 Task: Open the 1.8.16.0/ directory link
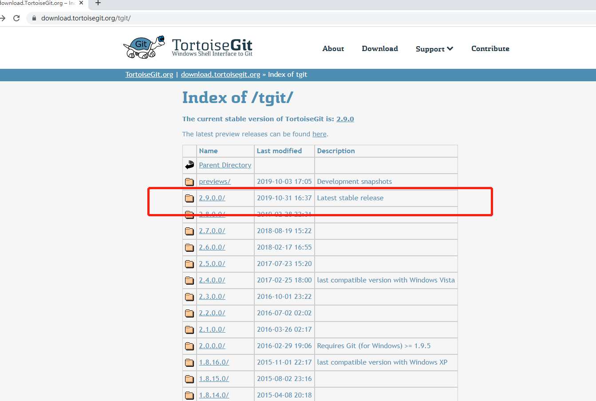(x=214, y=362)
